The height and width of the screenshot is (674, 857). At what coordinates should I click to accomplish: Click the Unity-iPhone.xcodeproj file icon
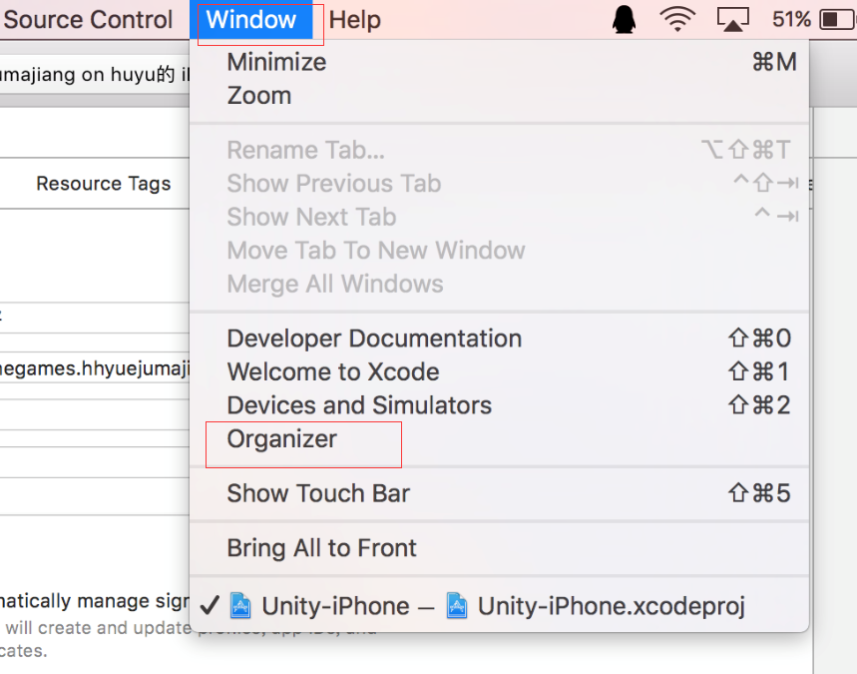[x=457, y=606]
